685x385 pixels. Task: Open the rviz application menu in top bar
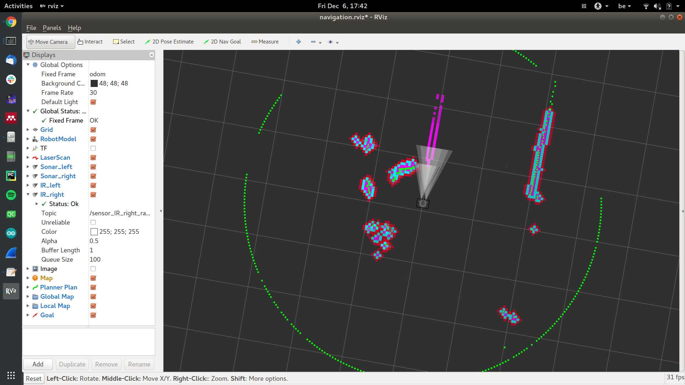[x=52, y=6]
